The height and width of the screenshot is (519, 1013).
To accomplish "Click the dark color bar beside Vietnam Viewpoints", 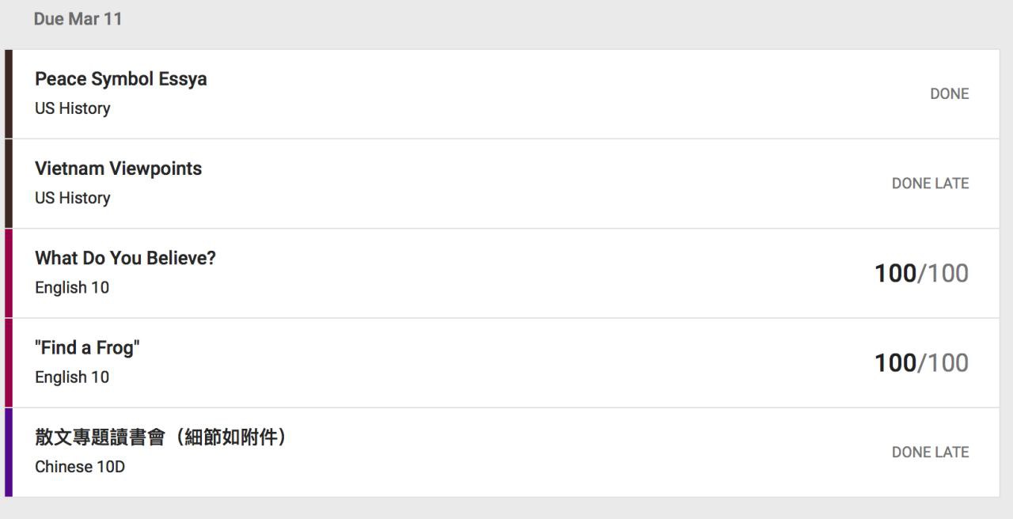I will tap(9, 183).
